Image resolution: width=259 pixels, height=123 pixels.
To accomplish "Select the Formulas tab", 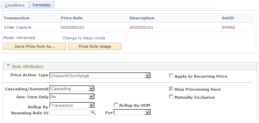I will tap(41, 5).
